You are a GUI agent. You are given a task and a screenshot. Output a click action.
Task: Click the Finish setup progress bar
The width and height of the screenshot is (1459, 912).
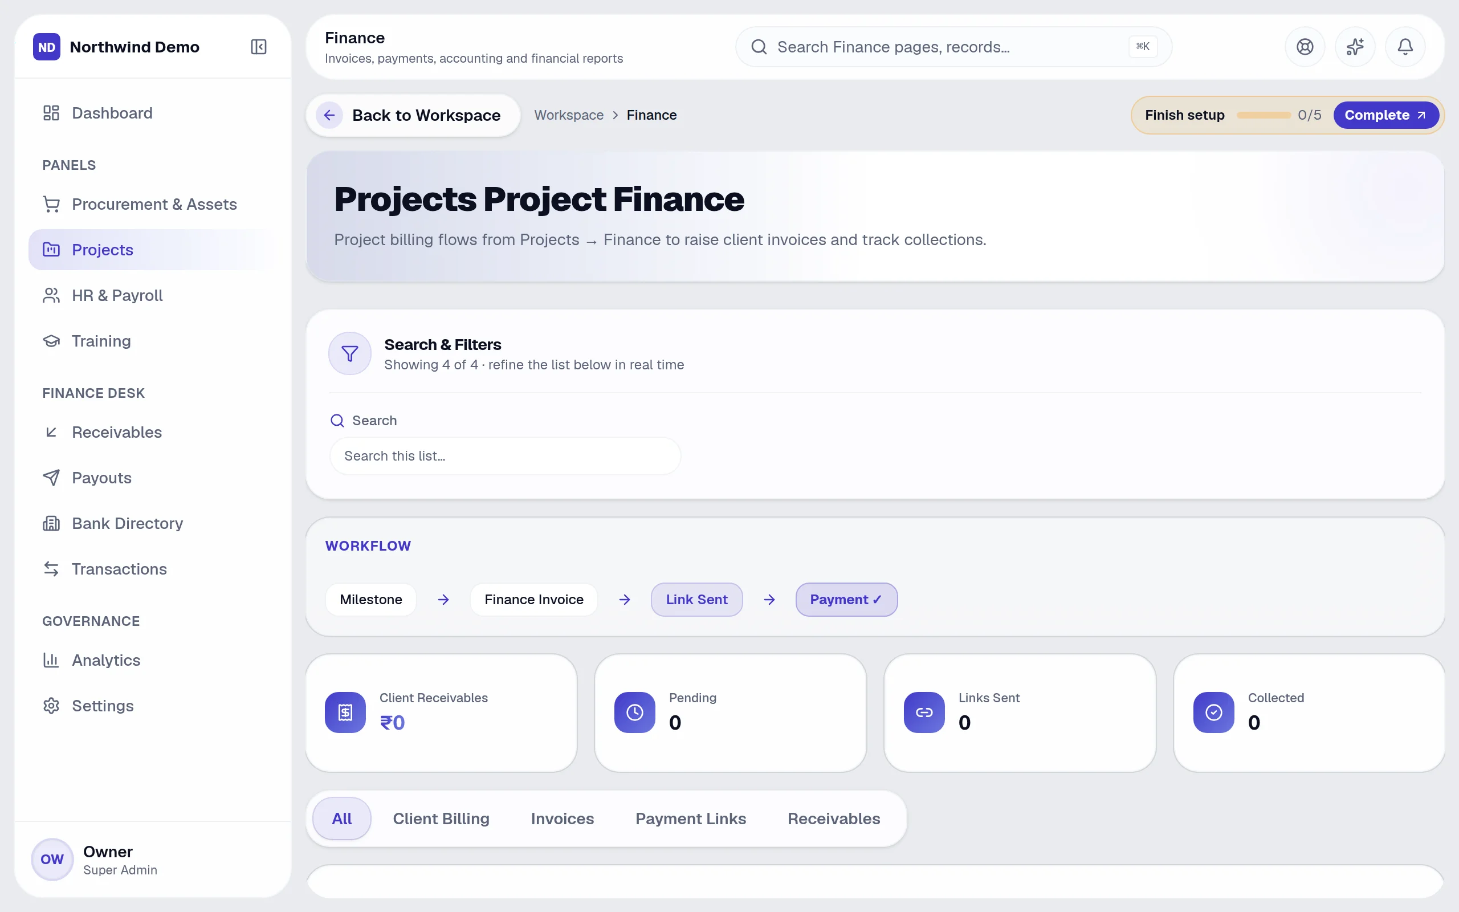[1263, 115]
